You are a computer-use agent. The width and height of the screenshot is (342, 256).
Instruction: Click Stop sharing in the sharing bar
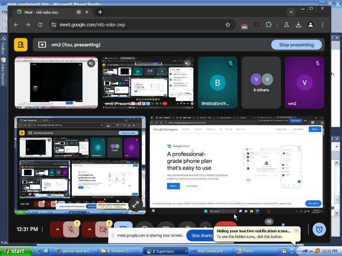coord(200,236)
